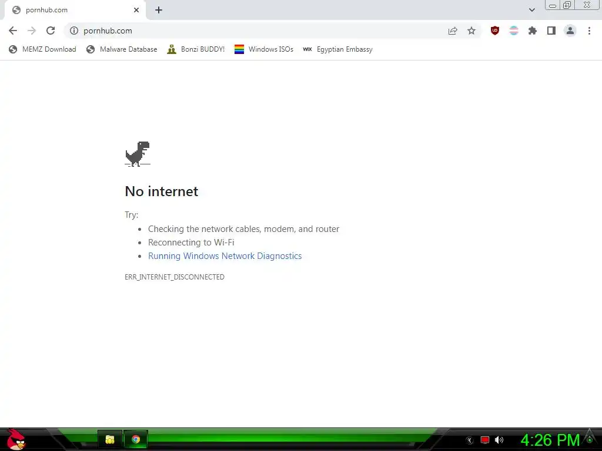Open a new tab

point(159,10)
